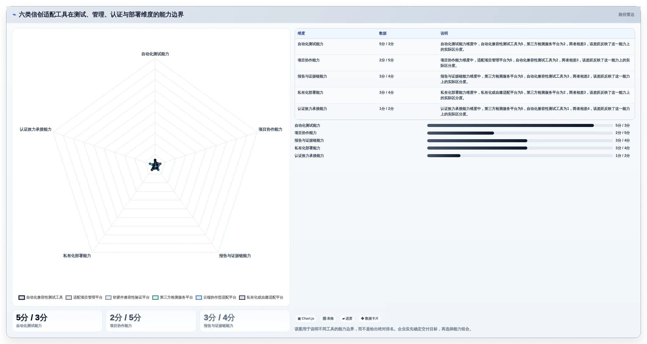
Task: Click 报告与证据链能力 progress bar
Action: click(x=520, y=141)
